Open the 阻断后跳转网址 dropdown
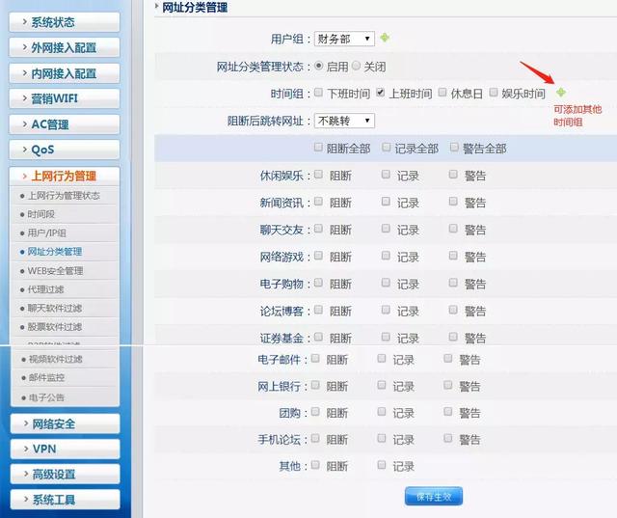The height and width of the screenshot is (518, 617). click(344, 121)
